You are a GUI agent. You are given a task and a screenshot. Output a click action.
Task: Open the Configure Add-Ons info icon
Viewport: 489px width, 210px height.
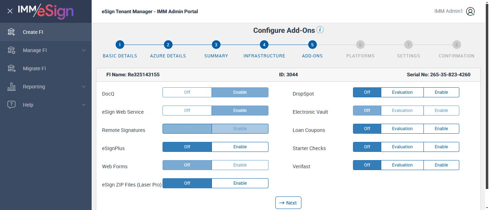[x=320, y=30]
